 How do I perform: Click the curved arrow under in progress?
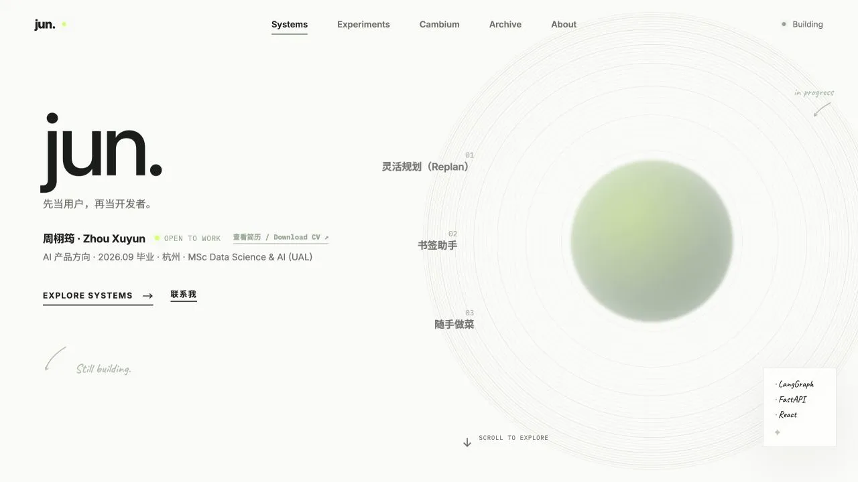[x=822, y=109]
